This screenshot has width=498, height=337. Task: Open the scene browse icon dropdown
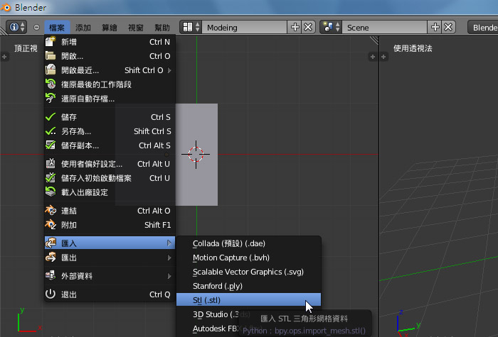click(331, 27)
